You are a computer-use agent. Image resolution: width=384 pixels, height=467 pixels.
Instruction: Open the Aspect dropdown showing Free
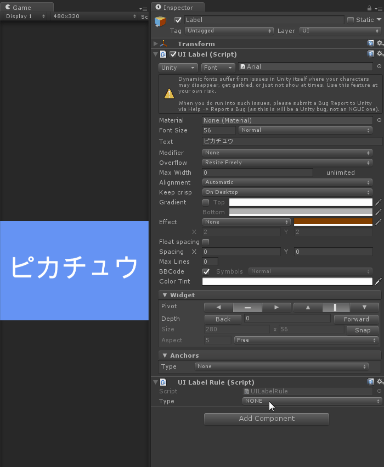pos(306,340)
